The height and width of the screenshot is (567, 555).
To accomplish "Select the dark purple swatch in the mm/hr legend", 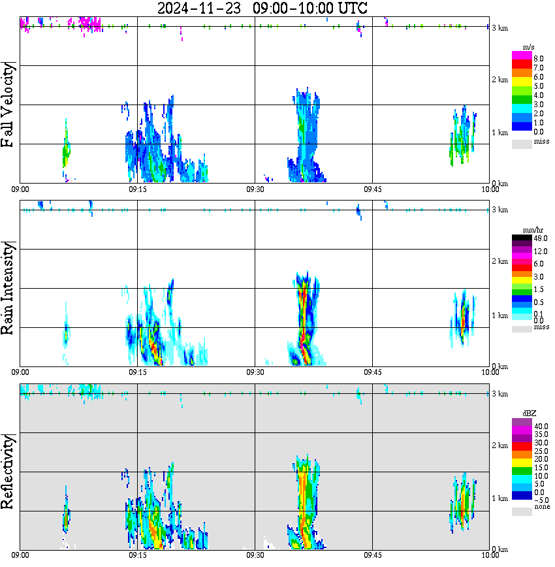I will coord(522,244).
